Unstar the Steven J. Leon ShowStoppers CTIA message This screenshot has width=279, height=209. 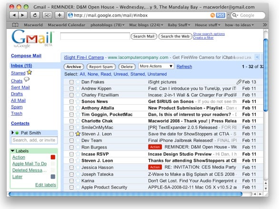(78, 134)
